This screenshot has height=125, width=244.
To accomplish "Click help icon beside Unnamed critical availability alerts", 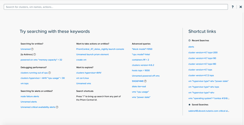I will [57, 107].
